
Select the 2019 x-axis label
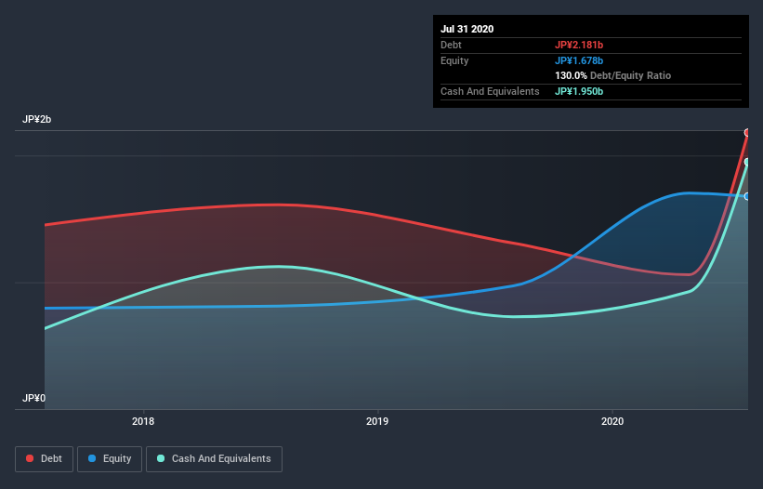377,421
